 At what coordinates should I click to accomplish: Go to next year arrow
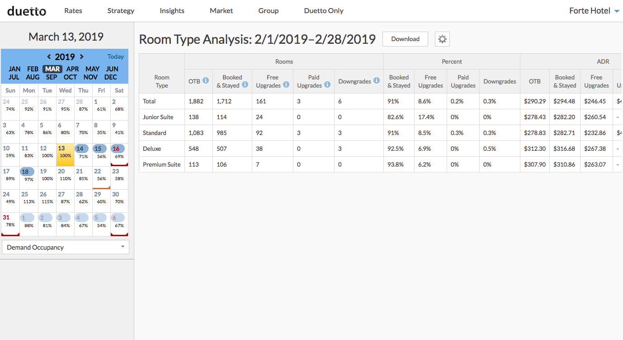coord(82,57)
